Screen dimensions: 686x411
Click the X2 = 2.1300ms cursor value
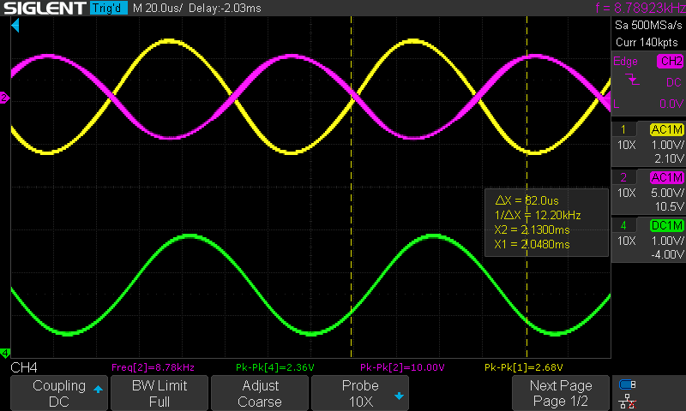pos(532,229)
